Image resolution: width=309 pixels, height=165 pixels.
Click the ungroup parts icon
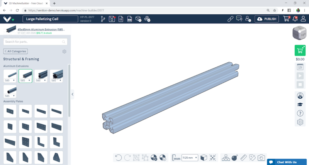coord(145,158)
